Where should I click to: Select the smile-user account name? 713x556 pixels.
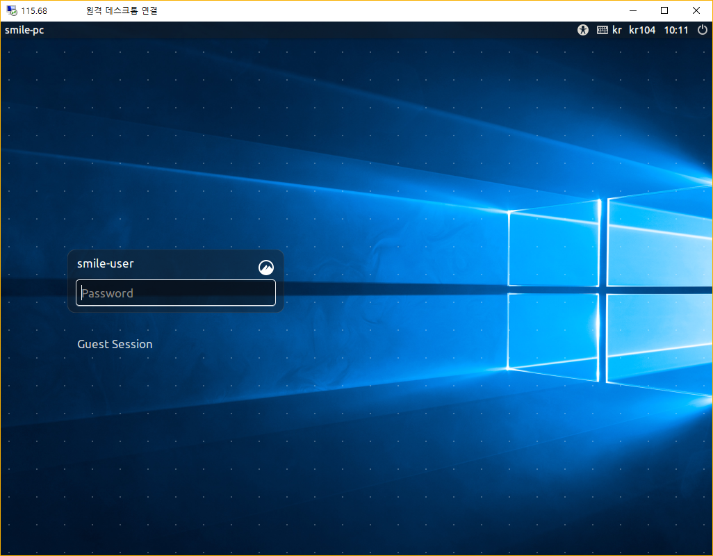[106, 263]
